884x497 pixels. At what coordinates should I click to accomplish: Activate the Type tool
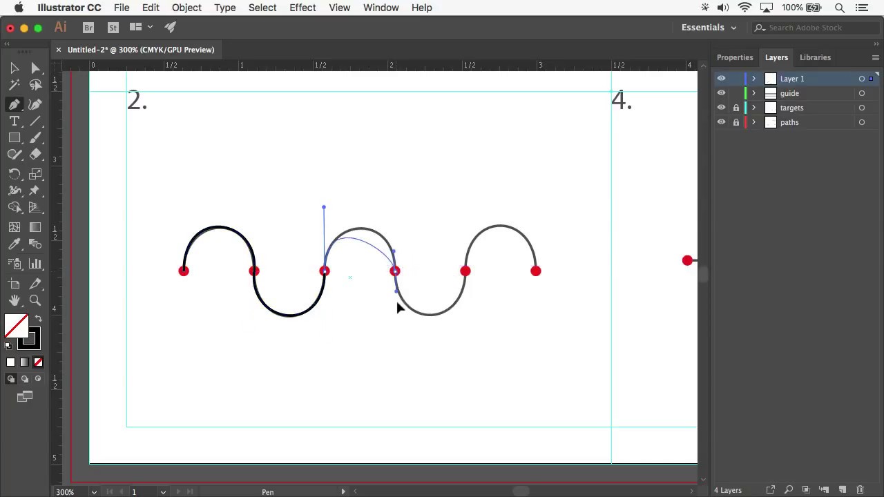(15, 121)
